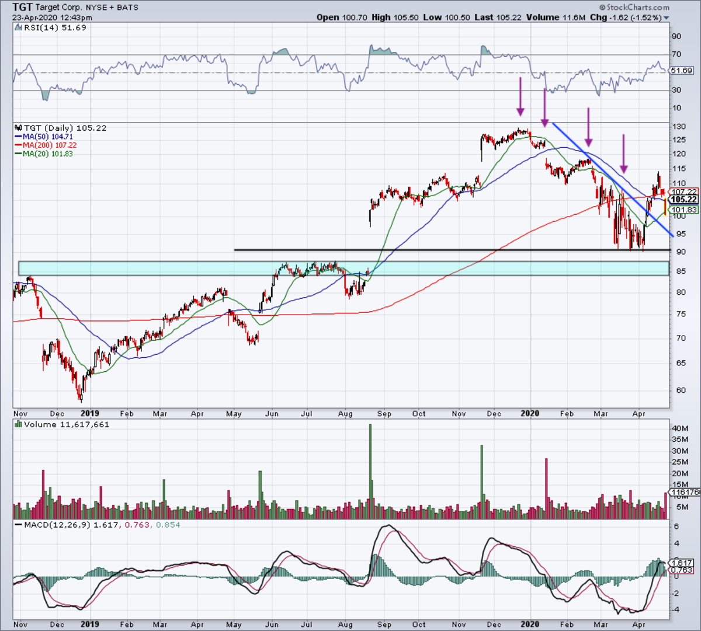The height and width of the screenshot is (631, 701).
Task: Click the tallest volume bar above 40M
Action: [x=370, y=472]
